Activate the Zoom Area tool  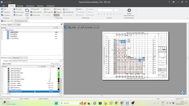pos(35,15)
